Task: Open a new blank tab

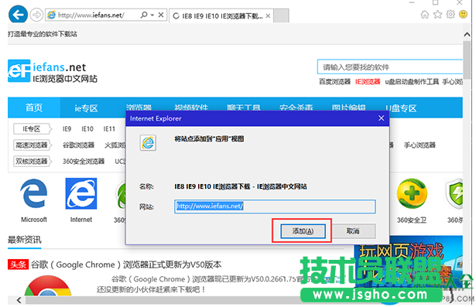Action: point(281,15)
